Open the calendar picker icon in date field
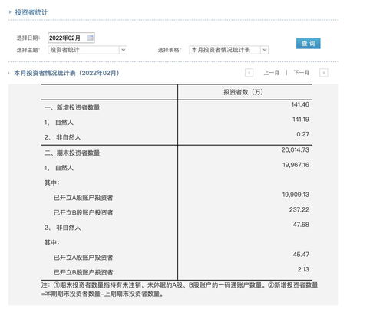This screenshot has height=322, width=383. coord(91,38)
